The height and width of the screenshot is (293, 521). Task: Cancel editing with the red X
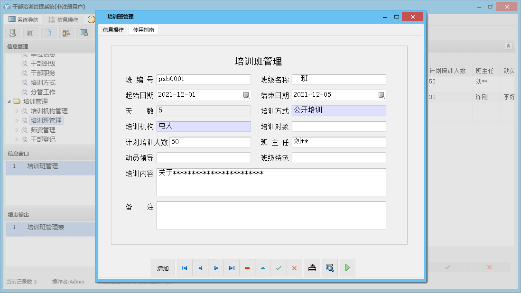(294, 268)
